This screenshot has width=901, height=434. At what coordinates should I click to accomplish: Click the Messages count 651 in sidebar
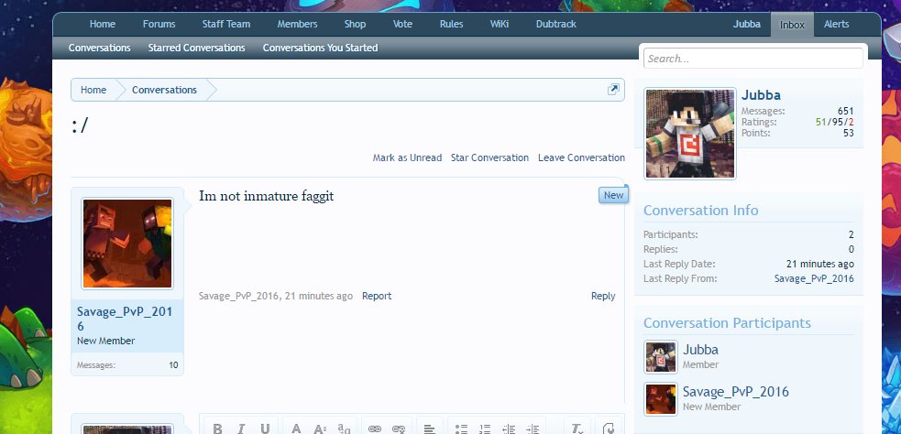pyautogui.click(x=846, y=112)
